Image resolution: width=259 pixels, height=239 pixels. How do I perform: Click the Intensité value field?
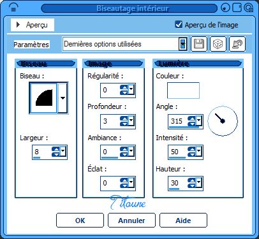click(178, 152)
